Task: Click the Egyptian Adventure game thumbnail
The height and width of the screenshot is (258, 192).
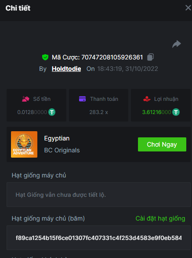Action: tap(24, 144)
